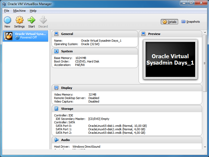This screenshot has width=209, height=157.
Task: Click the General section monitor icon
Action: pyautogui.click(x=56, y=34)
